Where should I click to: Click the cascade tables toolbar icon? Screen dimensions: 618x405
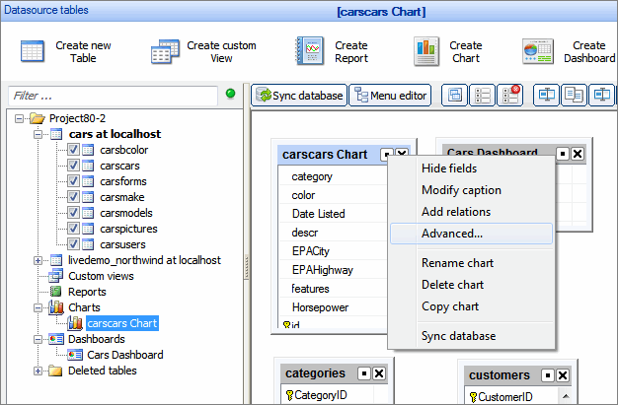pos(454,95)
